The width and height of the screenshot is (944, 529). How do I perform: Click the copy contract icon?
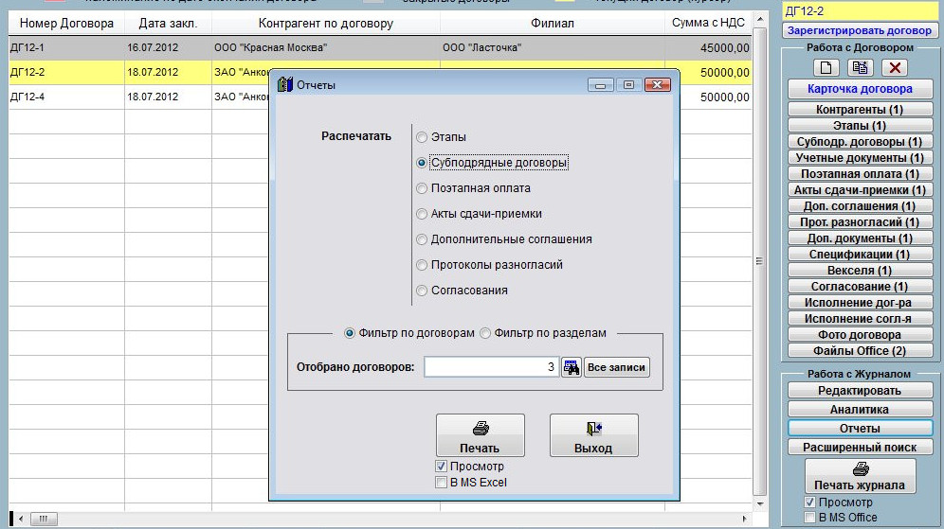coord(861,67)
